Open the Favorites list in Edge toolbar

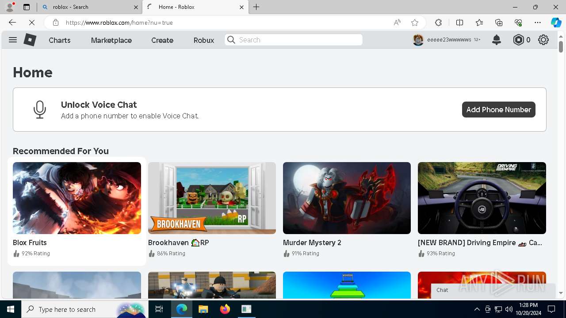479,23
